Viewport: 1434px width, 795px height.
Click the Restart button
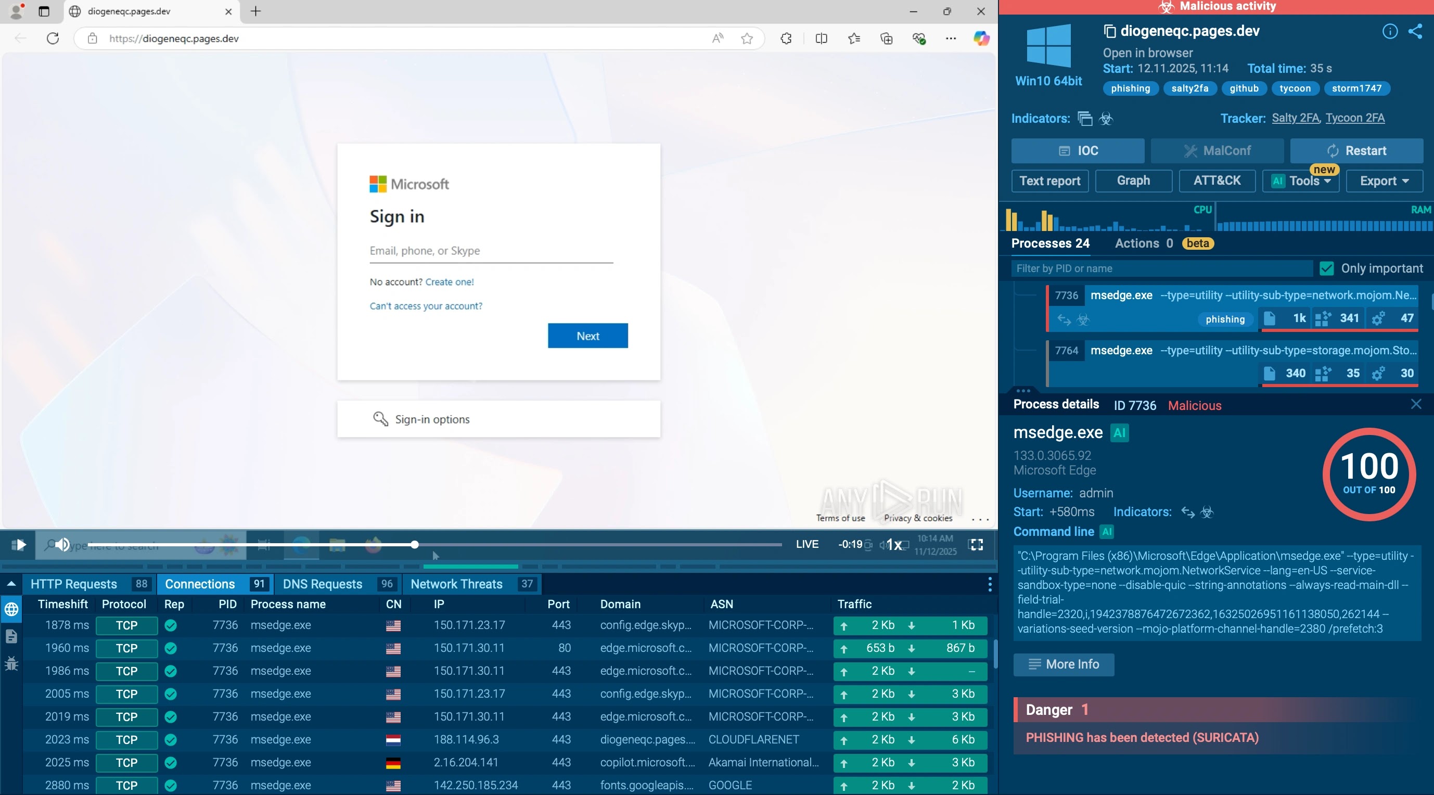[x=1356, y=151]
